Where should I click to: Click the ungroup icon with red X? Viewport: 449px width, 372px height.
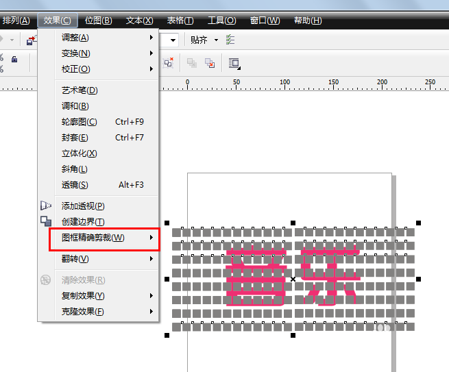click(x=168, y=62)
